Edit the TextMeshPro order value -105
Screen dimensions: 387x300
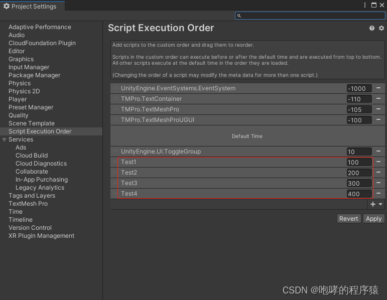(x=359, y=109)
